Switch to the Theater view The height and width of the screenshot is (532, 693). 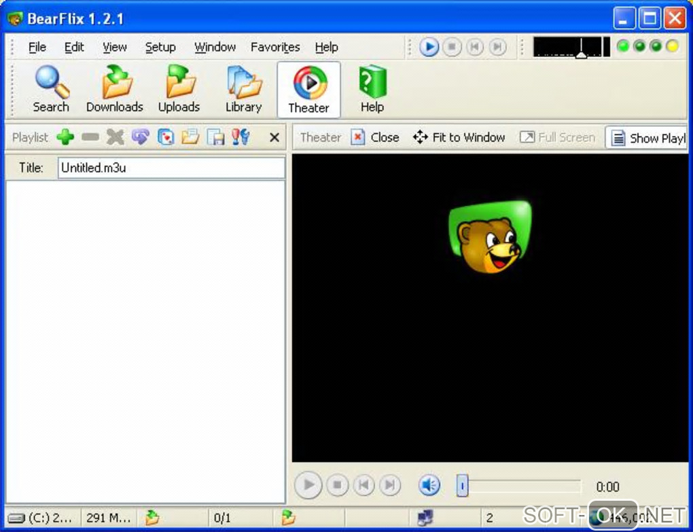pos(308,90)
